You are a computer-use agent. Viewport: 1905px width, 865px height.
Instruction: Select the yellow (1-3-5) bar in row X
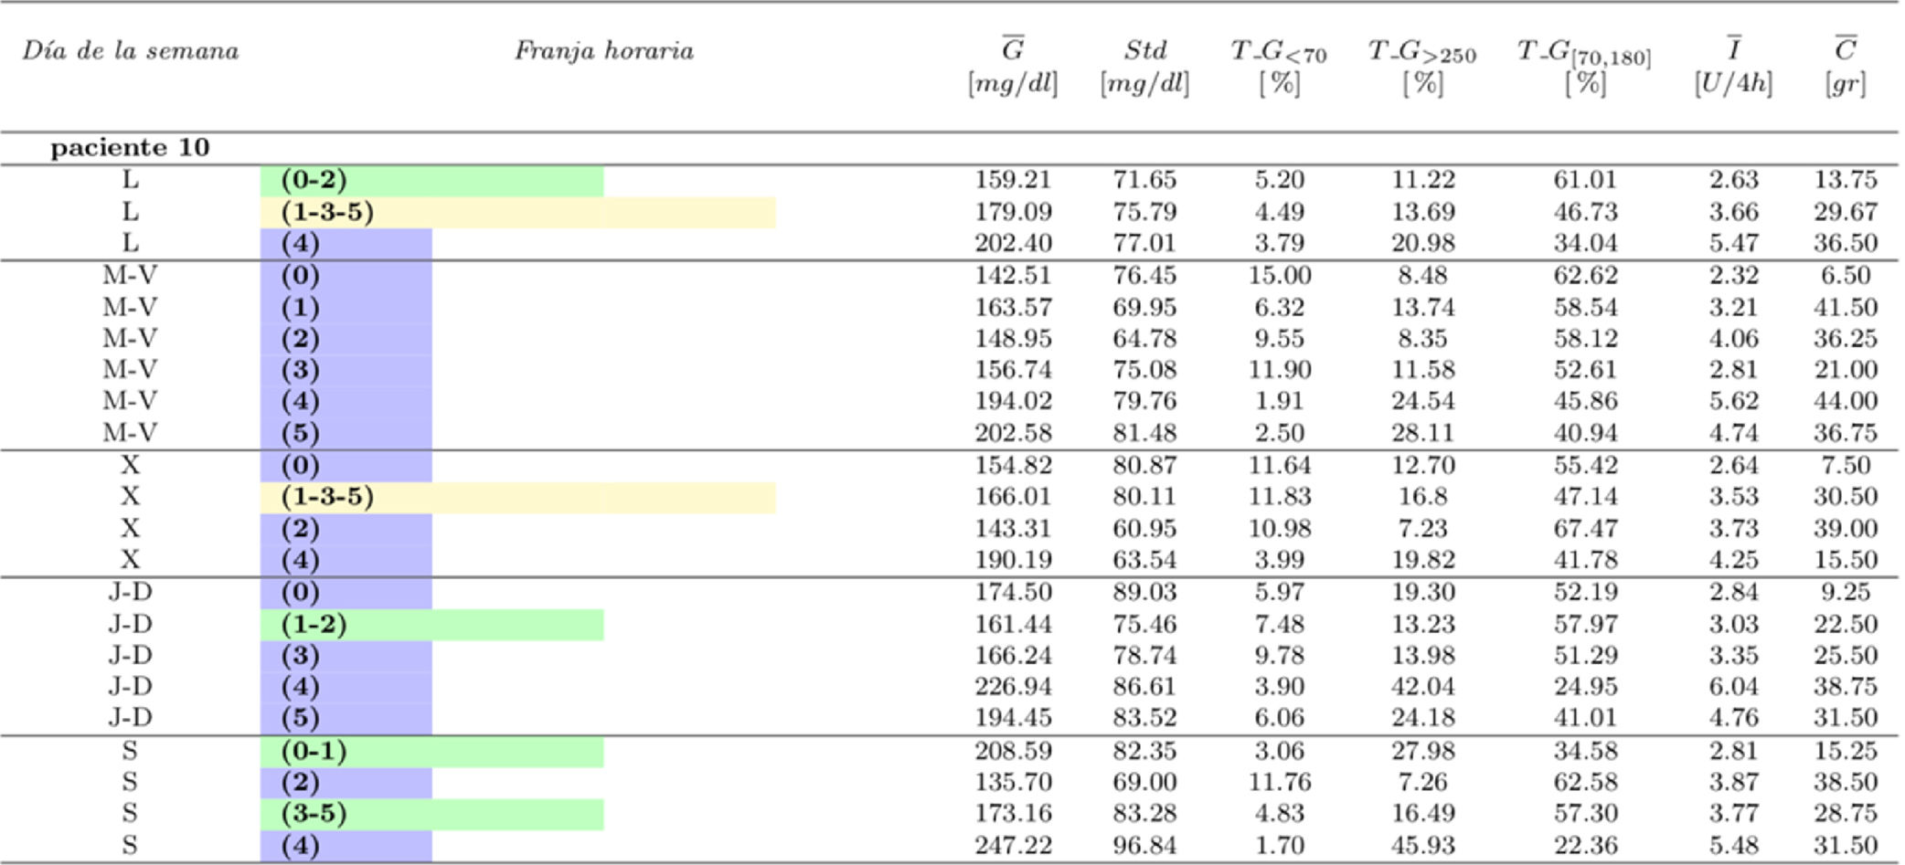[x=517, y=497]
